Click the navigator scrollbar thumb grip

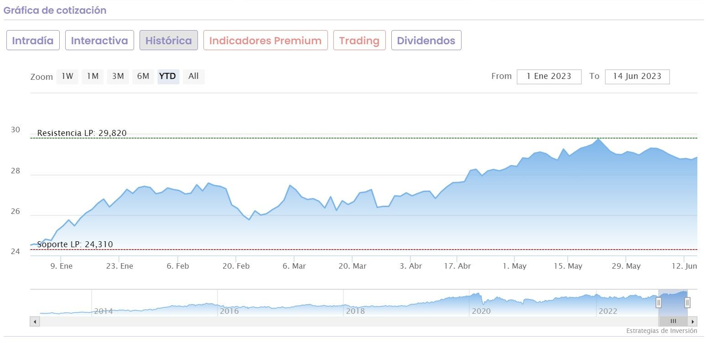click(x=673, y=321)
